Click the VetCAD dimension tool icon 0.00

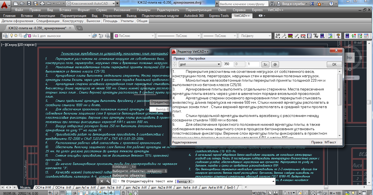click(278, 36)
